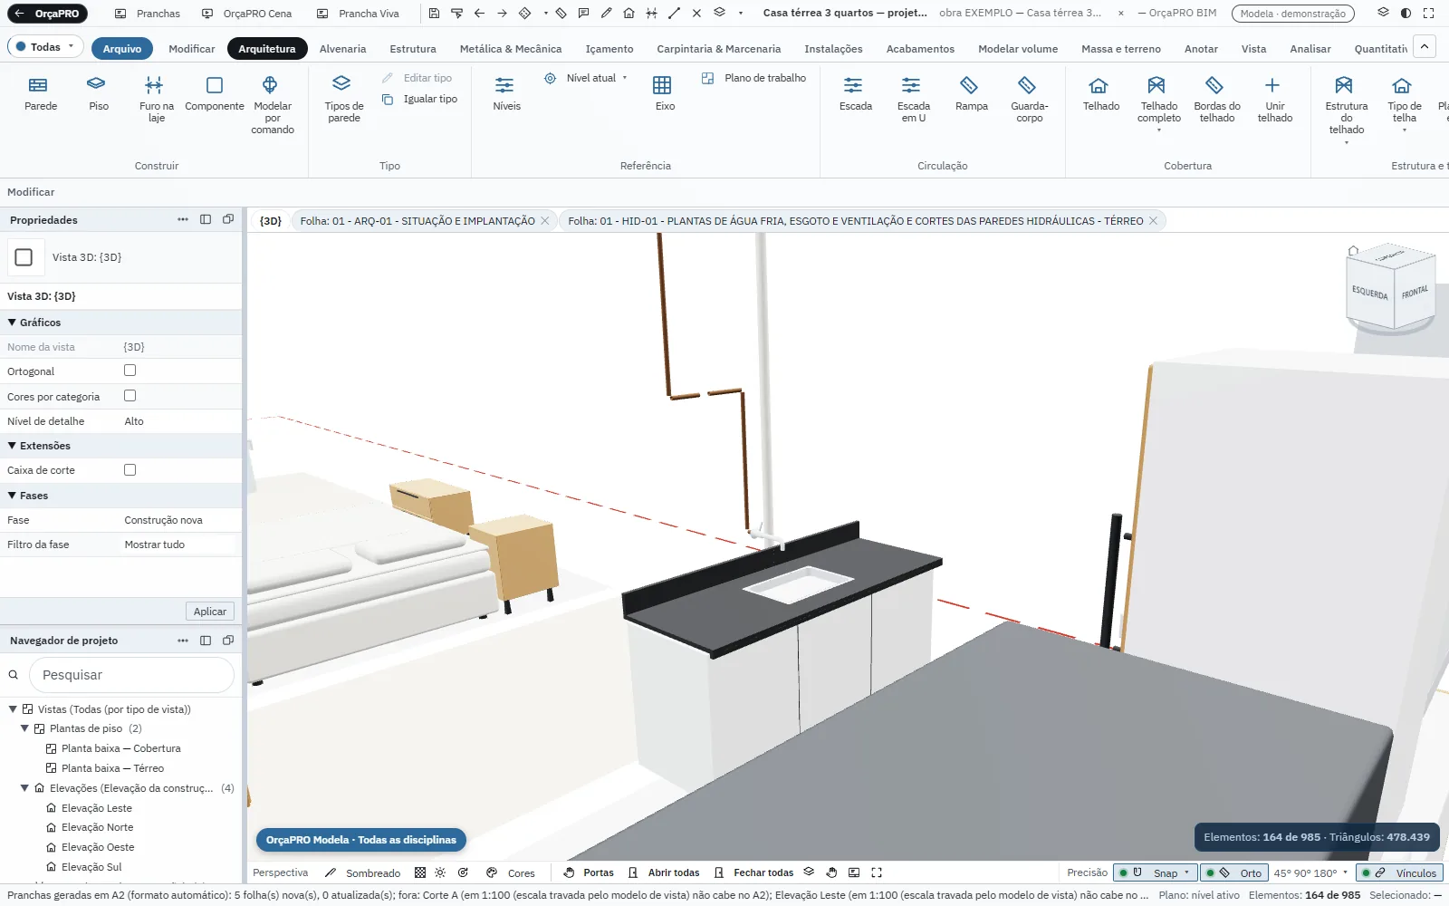Click Abrir todas in the bottom bar
The width and height of the screenshot is (1449, 906).
click(x=664, y=873)
